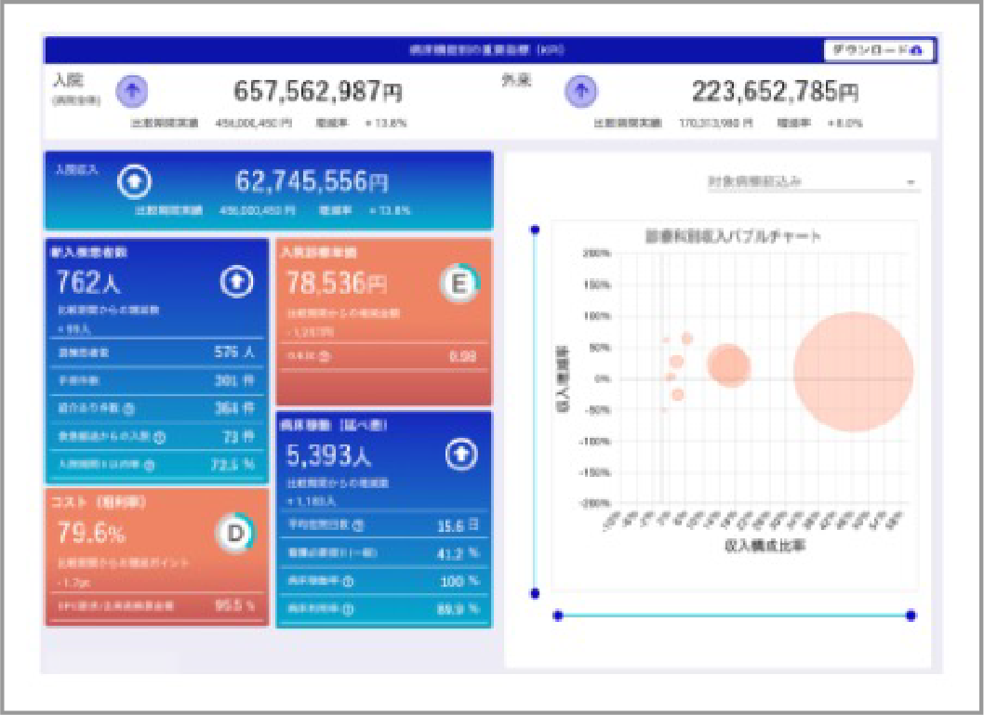Screen dimensions: 984x715
Task: Click left handle of horizontal range slider
Action: click(558, 616)
